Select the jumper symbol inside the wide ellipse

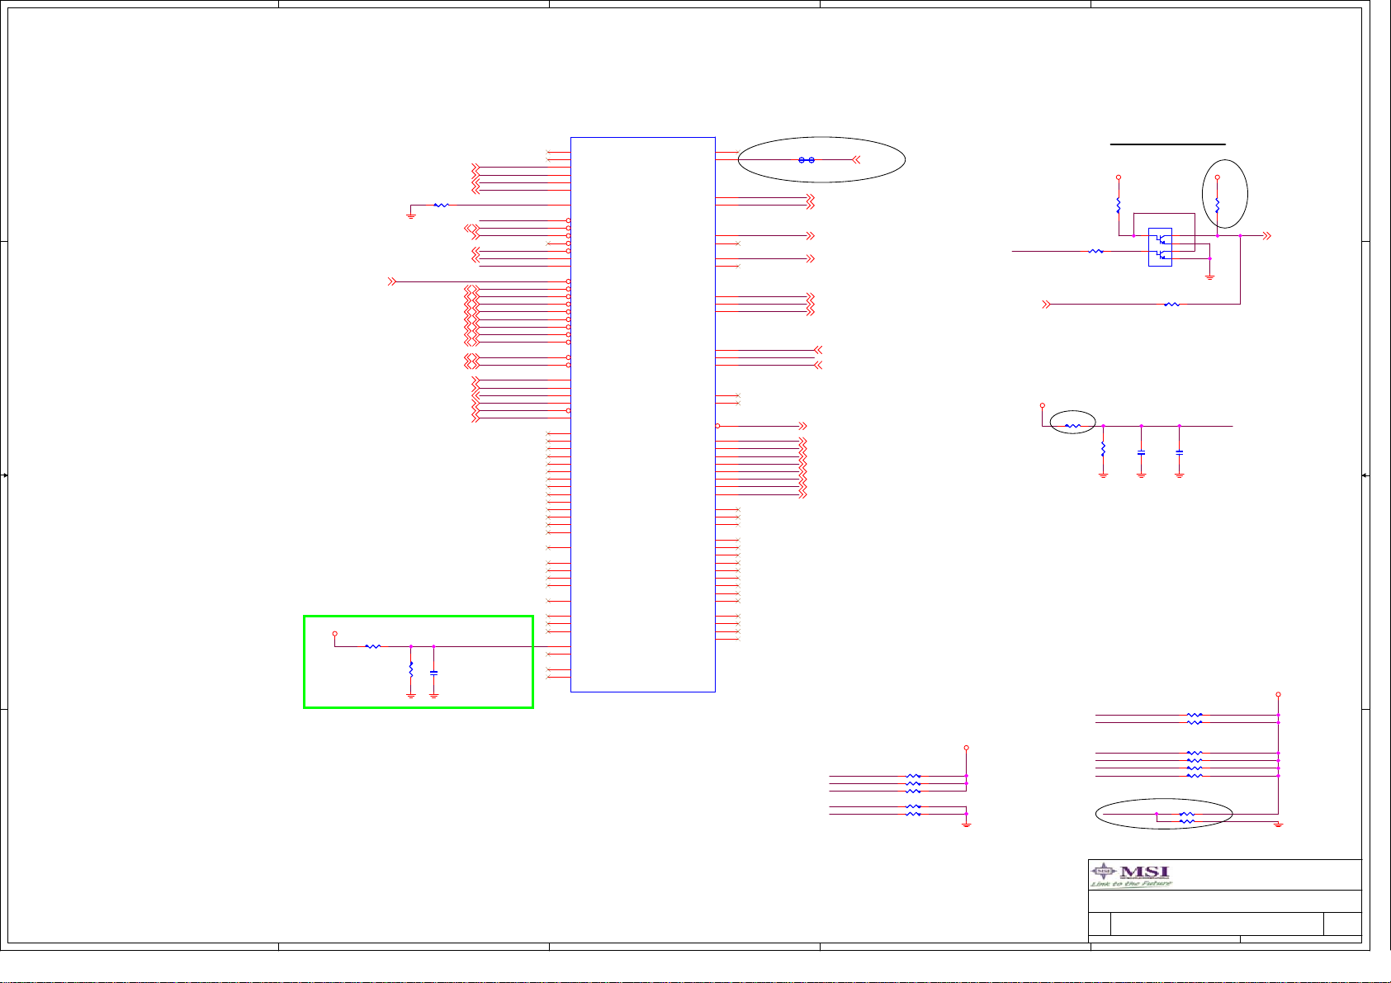807,160
